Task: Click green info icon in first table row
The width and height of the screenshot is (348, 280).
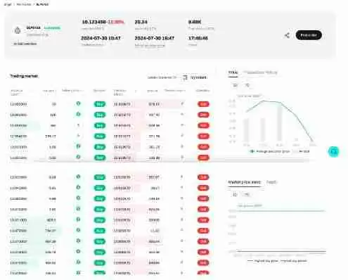Action: point(78,103)
